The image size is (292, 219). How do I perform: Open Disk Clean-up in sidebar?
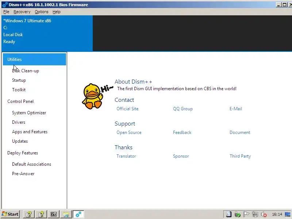26,71
